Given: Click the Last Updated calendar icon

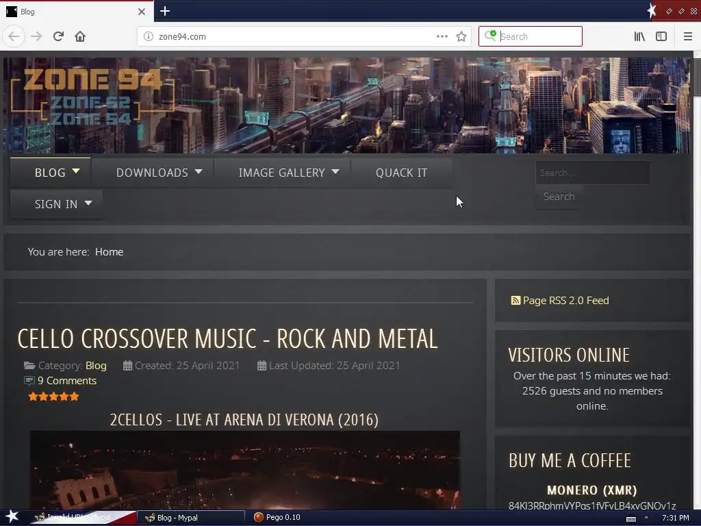Looking at the screenshot, I should (262, 366).
